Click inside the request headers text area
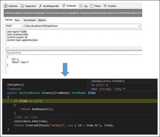The height and width of the screenshot is (137, 160). [x=74, y=38]
